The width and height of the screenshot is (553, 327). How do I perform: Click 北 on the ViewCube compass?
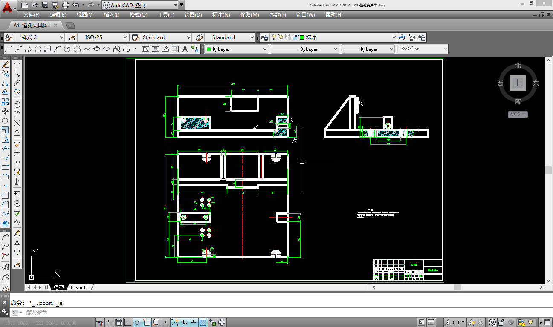[x=518, y=66]
